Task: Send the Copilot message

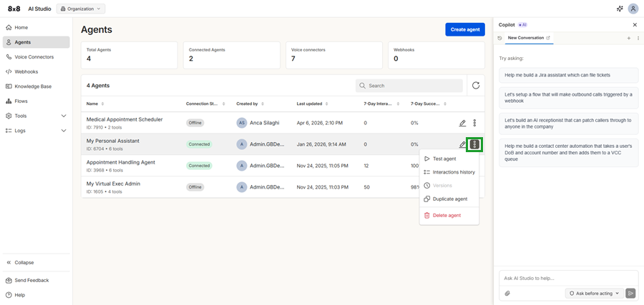Action: coord(630,294)
